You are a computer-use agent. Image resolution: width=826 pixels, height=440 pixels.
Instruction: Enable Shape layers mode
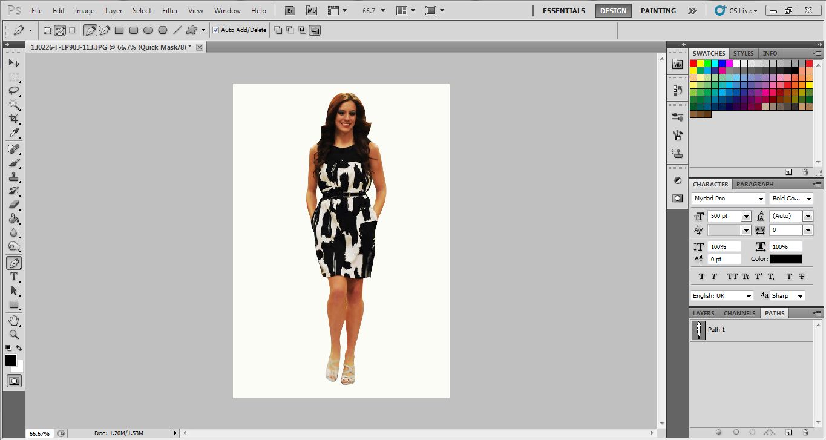(x=48, y=30)
